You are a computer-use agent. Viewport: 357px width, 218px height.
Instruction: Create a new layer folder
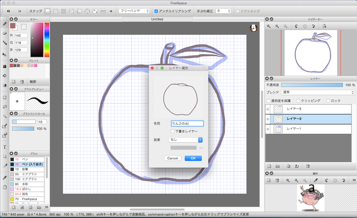277,166
